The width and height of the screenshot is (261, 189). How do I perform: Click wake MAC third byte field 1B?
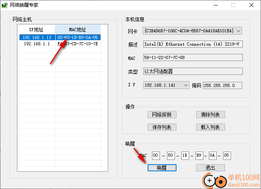point(185,156)
